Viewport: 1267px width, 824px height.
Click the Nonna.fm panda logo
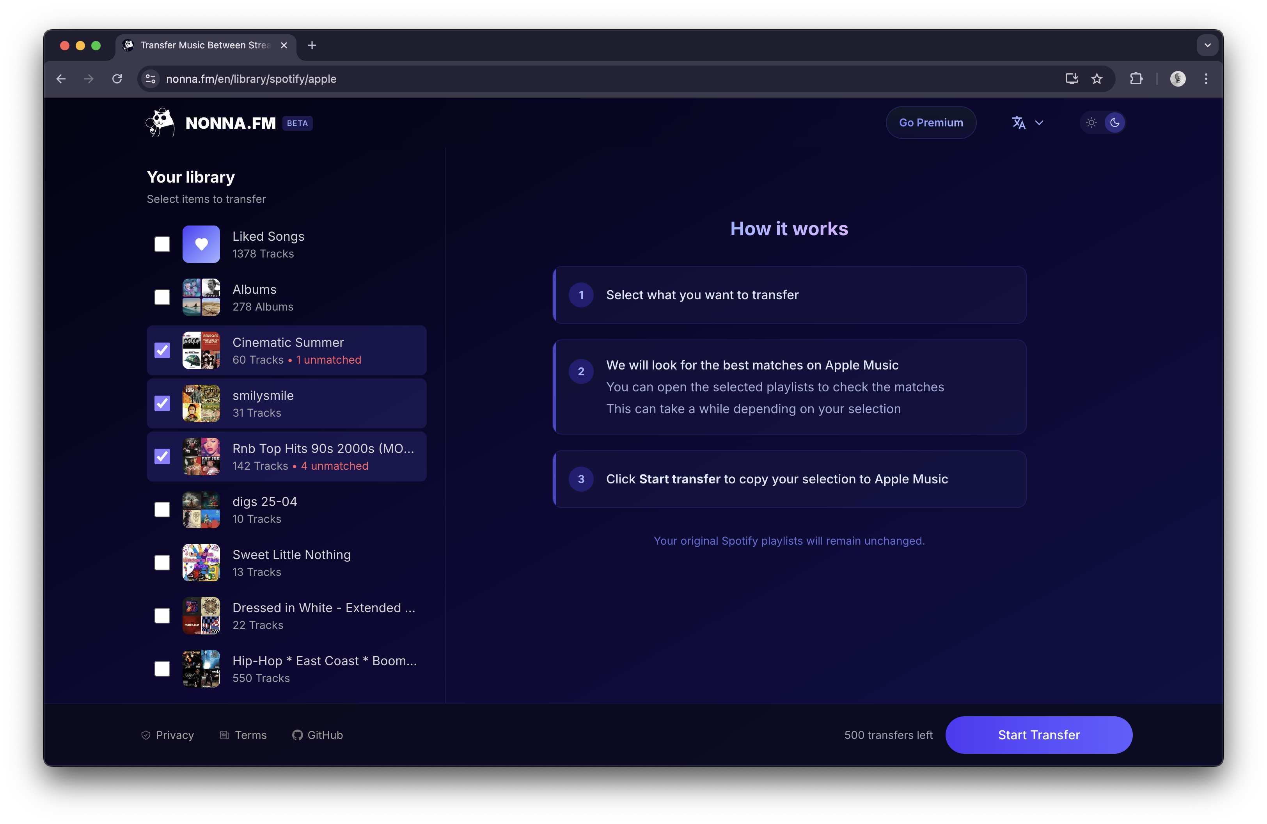point(160,123)
